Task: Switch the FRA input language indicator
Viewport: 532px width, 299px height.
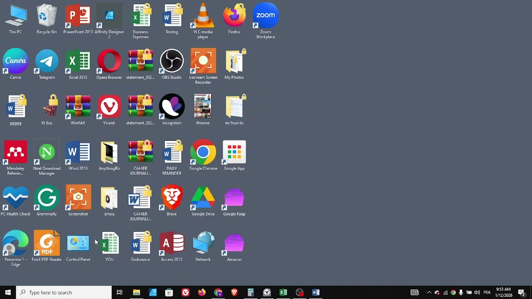Action: coord(487,292)
